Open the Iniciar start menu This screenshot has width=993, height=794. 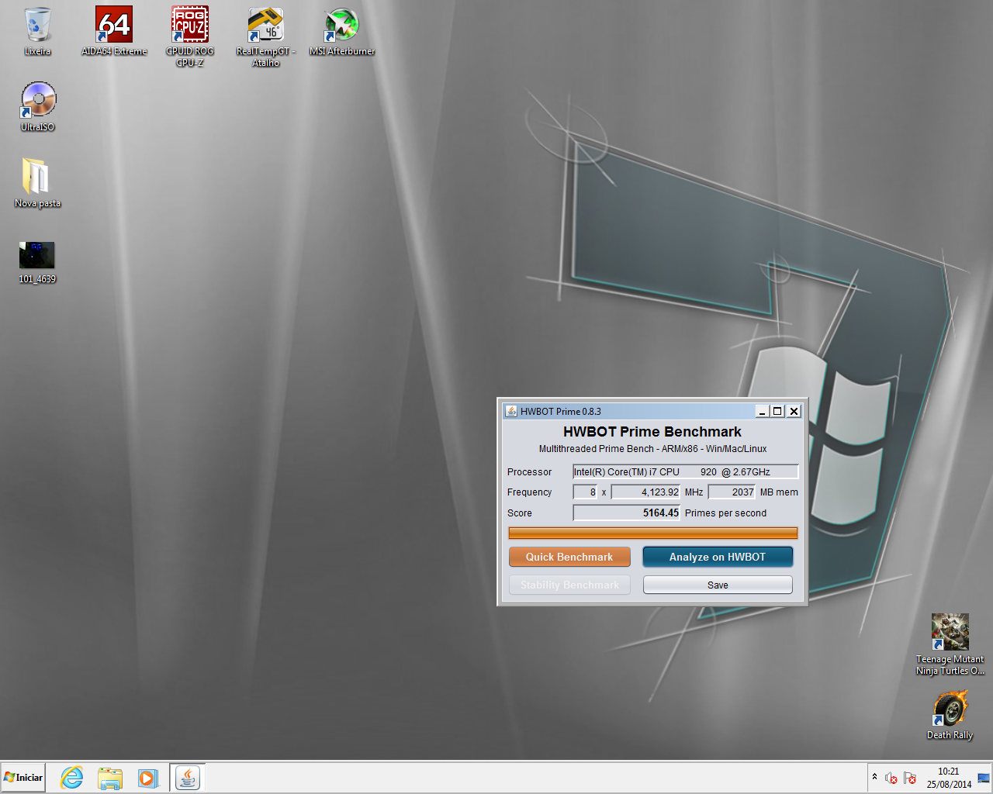tap(23, 777)
